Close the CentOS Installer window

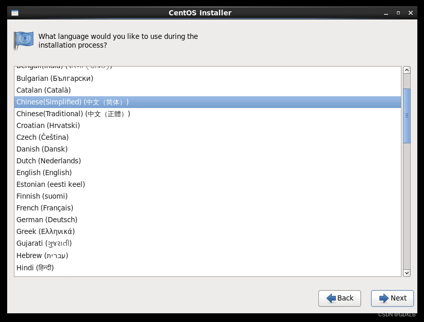click(x=411, y=13)
